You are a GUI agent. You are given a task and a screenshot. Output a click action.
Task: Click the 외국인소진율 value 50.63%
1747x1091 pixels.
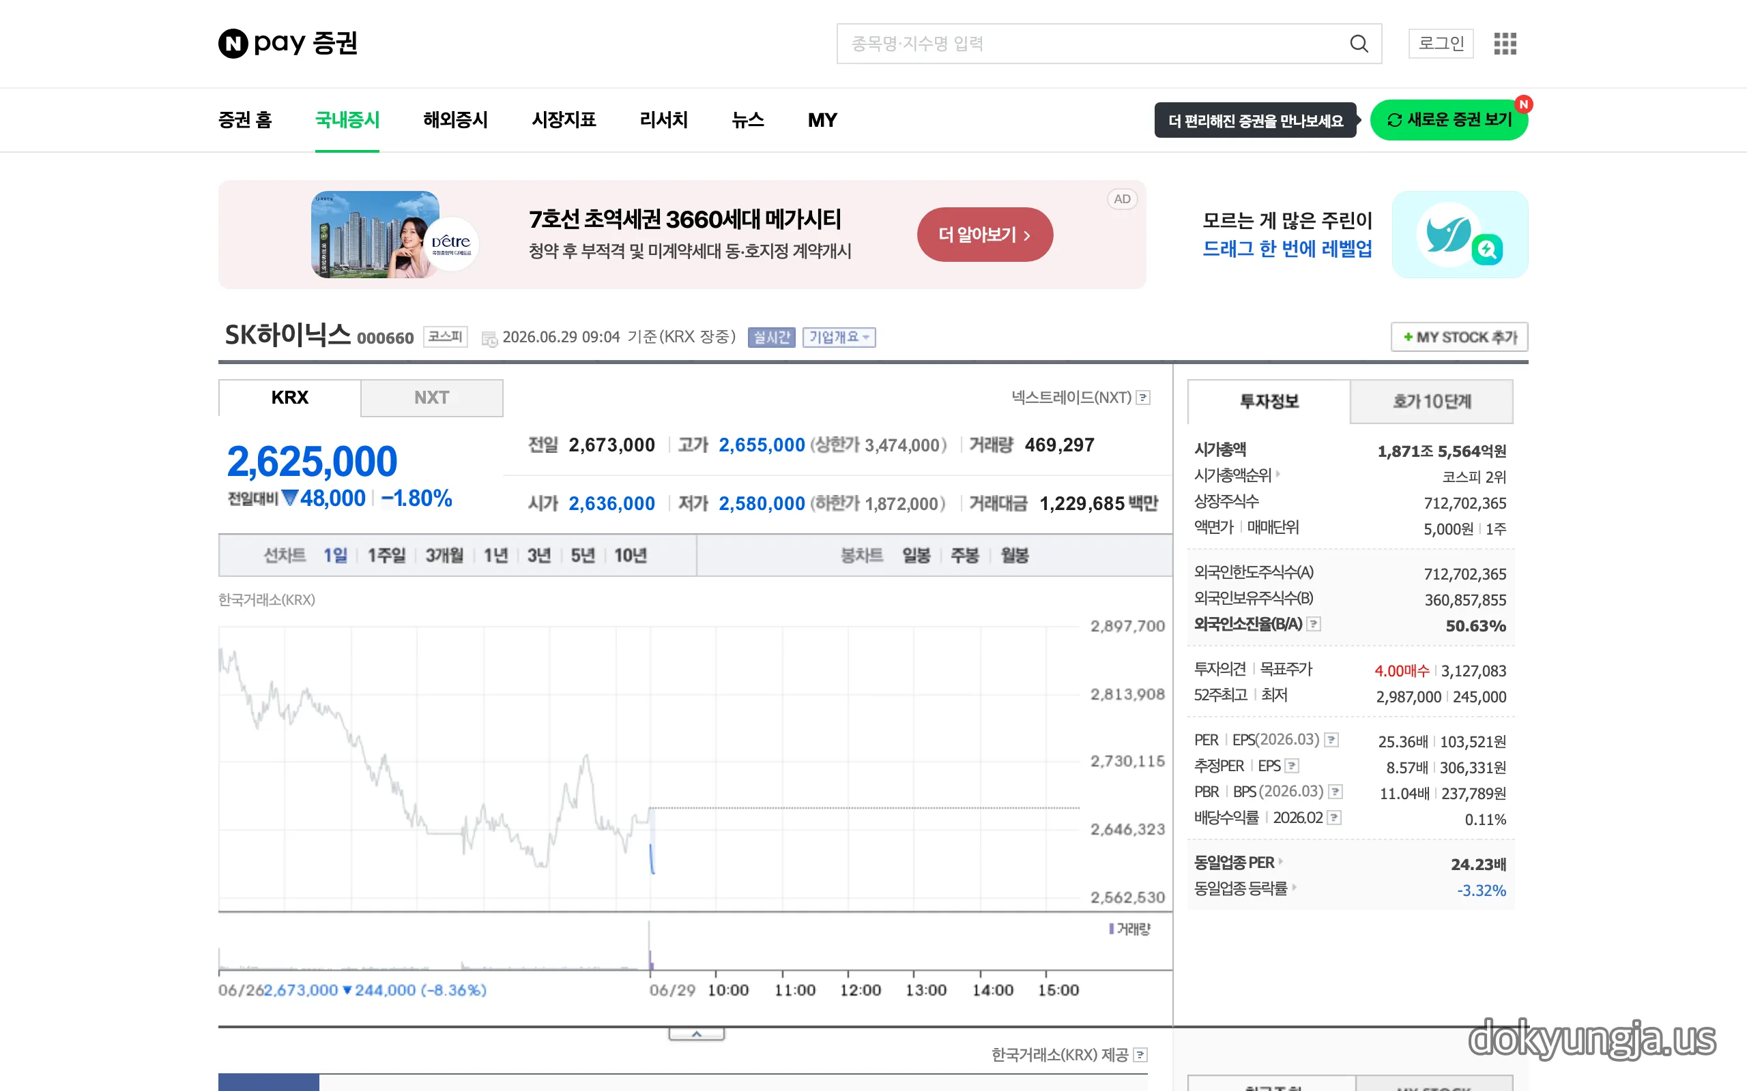pyautogui.click(x=1475, y=625)
